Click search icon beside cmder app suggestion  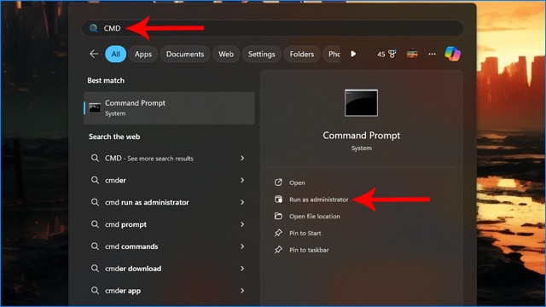click(x=95, y=291)
